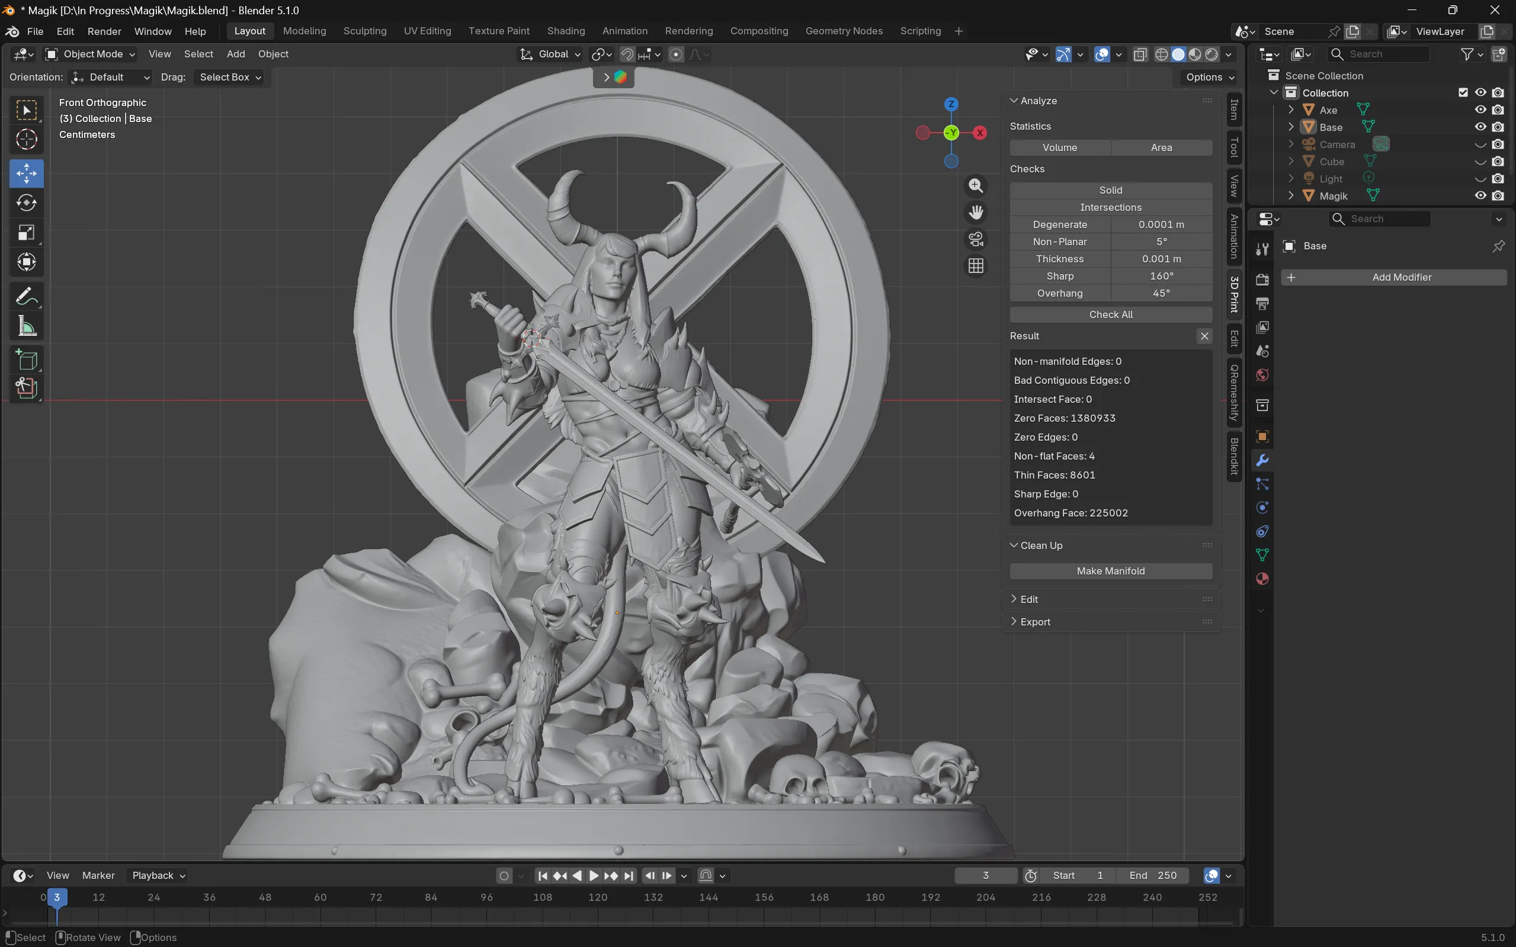Open the Output properties tab

(x=1262, y=303)
